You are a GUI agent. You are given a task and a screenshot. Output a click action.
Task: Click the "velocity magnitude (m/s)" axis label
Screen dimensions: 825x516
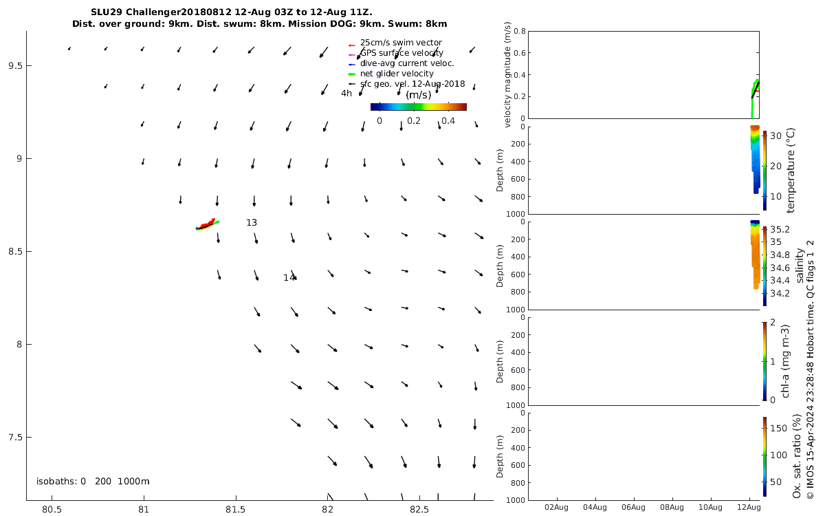[508, 74]
